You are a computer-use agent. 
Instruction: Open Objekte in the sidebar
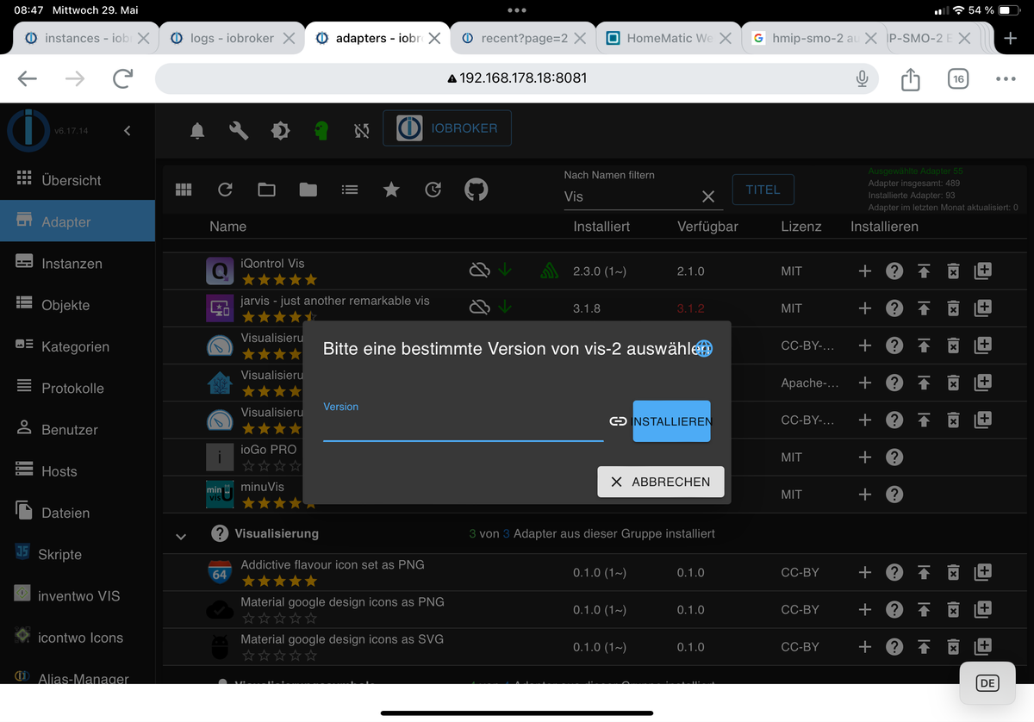click(78, 305)
